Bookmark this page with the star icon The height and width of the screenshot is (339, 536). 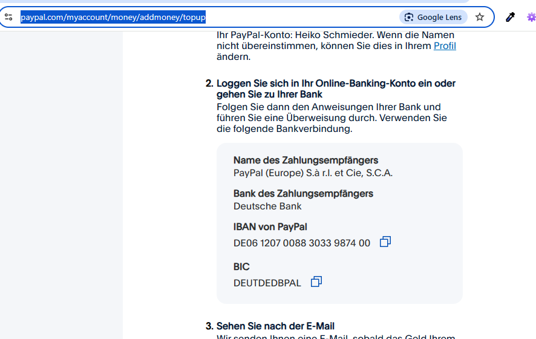click(480, 17)
